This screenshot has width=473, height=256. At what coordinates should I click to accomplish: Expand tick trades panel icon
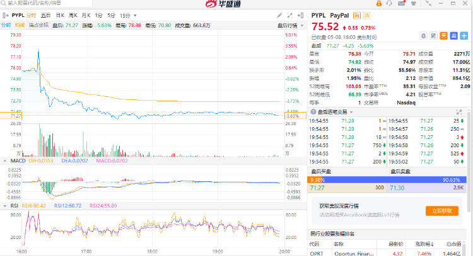459,112
